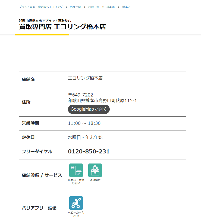Click the store name value エコリング橋本店
The image size is (201, 218).
click(x=85, y=78)
